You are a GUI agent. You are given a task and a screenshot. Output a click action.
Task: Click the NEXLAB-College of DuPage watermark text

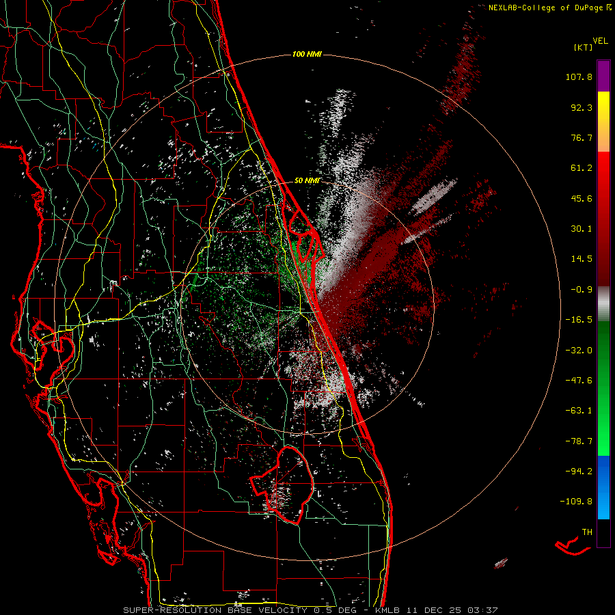(x=546, y=8)
